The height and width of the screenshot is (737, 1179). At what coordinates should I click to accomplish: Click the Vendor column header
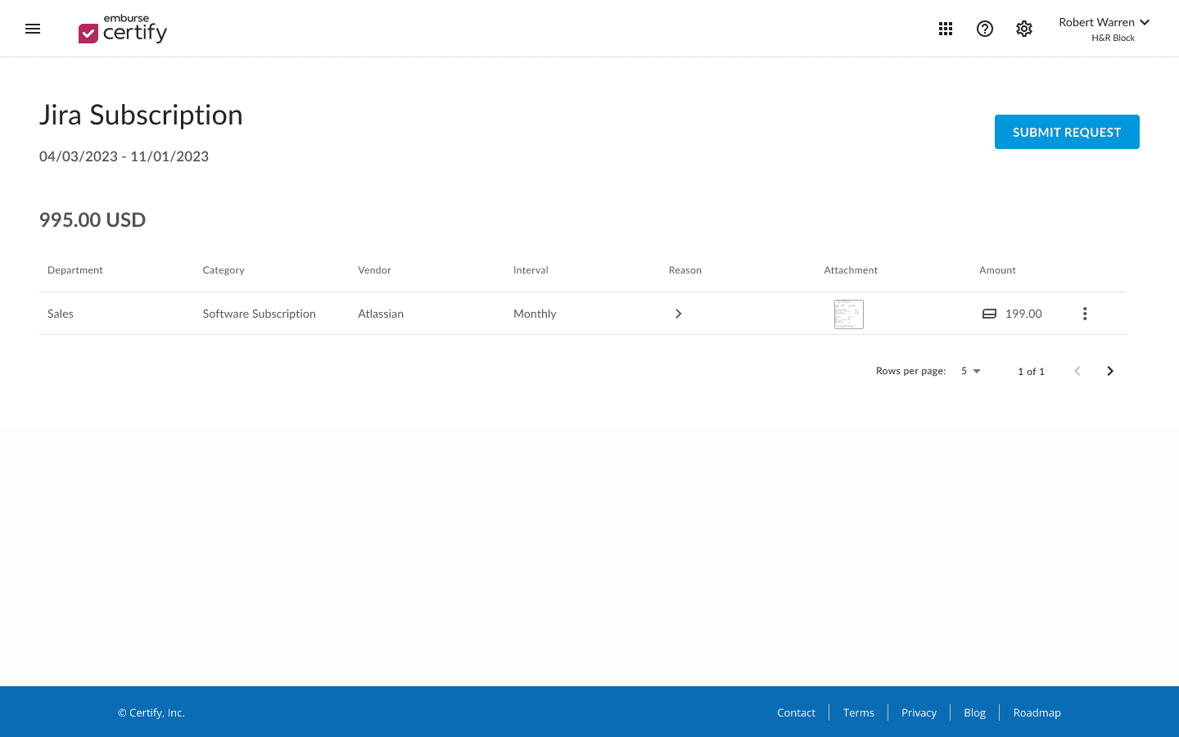pos(374,270)
